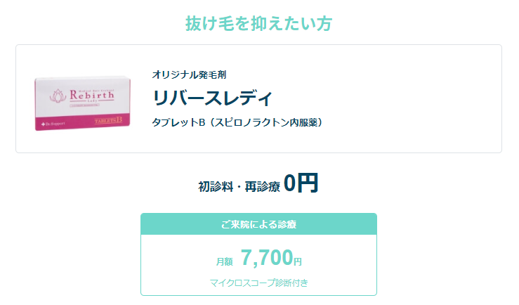Select the 抜け毛を抑えたい方 heading
Image resolution: width=519 pixels, height=305 pixels.
coord(259,23)
